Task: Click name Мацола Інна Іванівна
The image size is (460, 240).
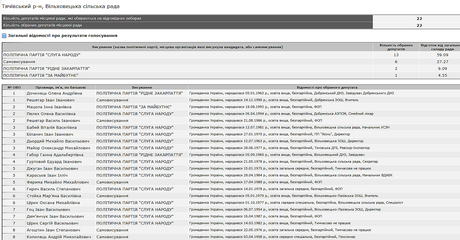Action: coord(49,107)
